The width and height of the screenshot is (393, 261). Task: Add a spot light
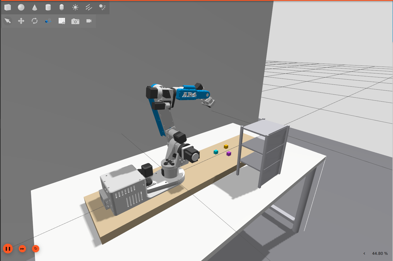102,7
